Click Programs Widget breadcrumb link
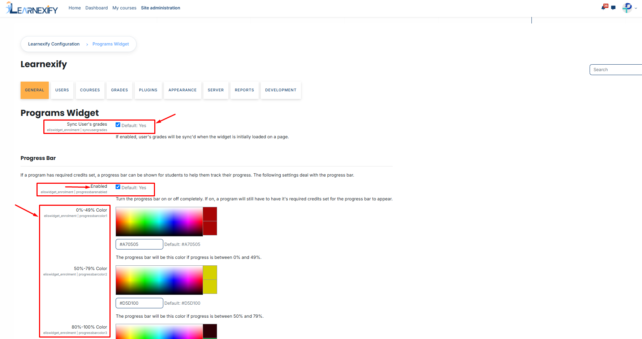642x339 pixels. [111, 44]
